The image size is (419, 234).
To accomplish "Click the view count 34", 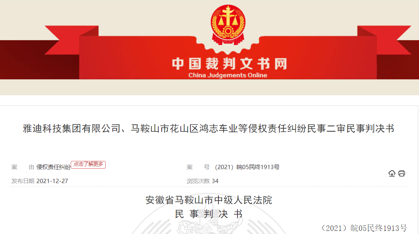I will click(215, 181).
